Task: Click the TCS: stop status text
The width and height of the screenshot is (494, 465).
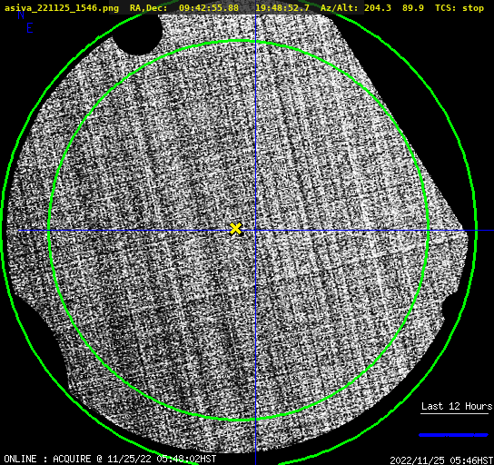Action: [459, 8]
